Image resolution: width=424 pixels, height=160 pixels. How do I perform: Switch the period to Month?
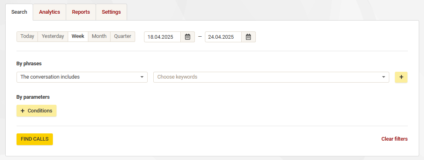click(99, 37)
